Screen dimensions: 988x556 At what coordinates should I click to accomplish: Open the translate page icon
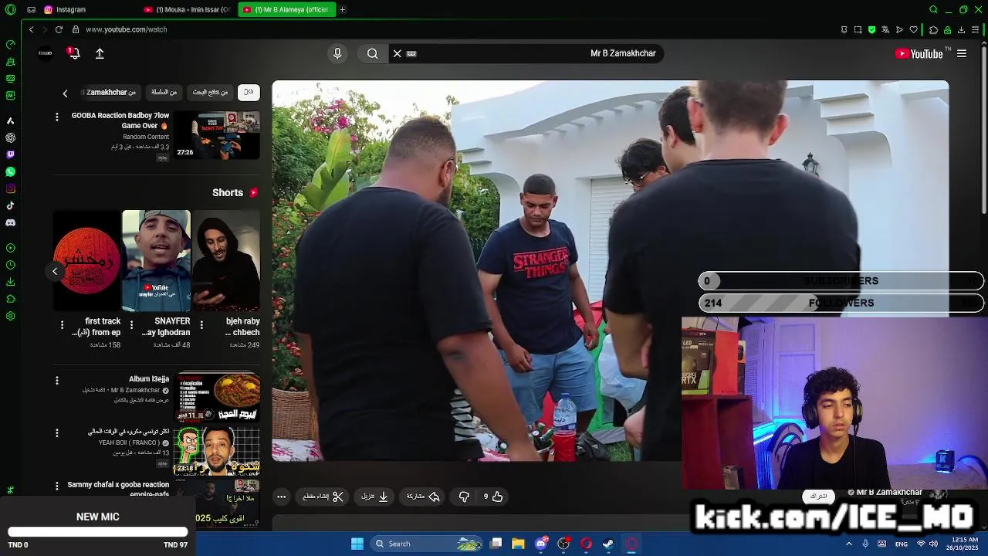885,29
